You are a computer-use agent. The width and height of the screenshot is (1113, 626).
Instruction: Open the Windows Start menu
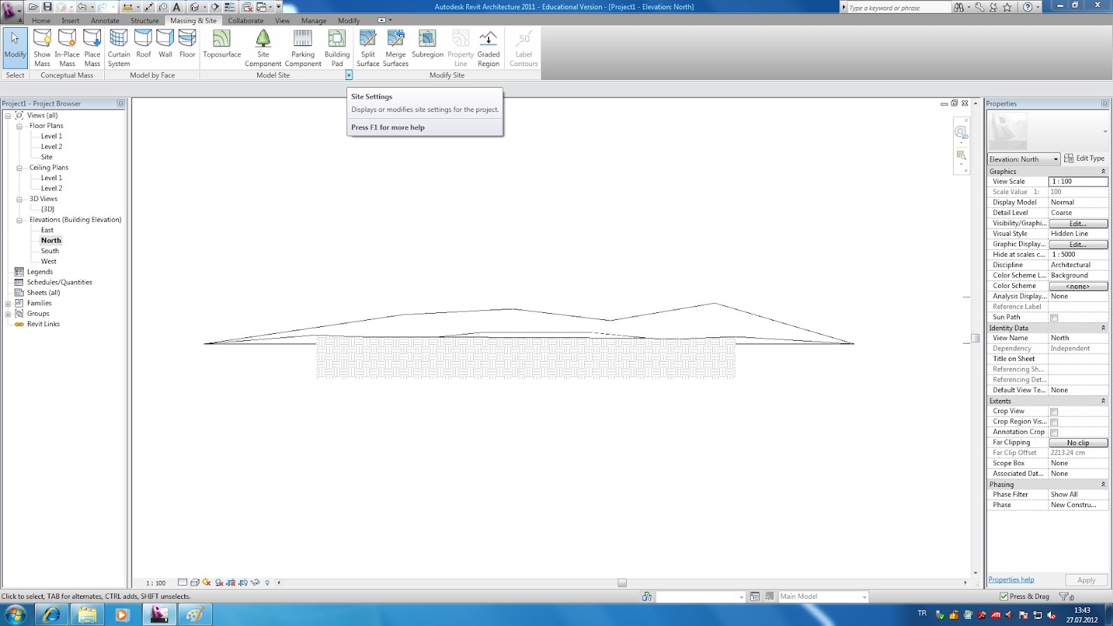15,615
